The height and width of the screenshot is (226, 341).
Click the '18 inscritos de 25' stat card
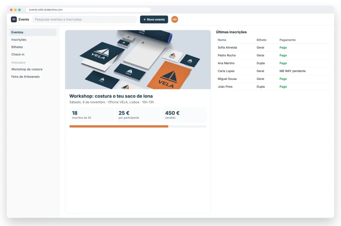91,115
